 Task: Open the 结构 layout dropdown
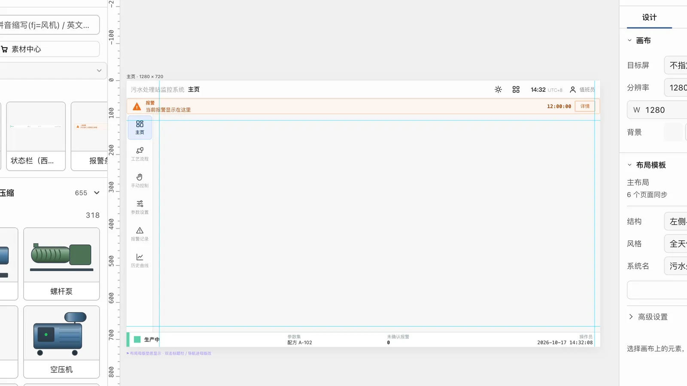click(676, 221)
